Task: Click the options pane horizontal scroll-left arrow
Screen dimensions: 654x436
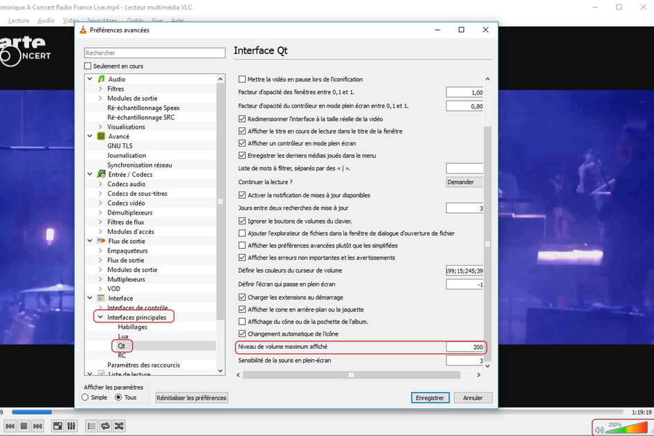Action: tap(238, 374)
